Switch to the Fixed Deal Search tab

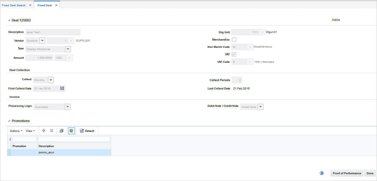coord(14,5)
